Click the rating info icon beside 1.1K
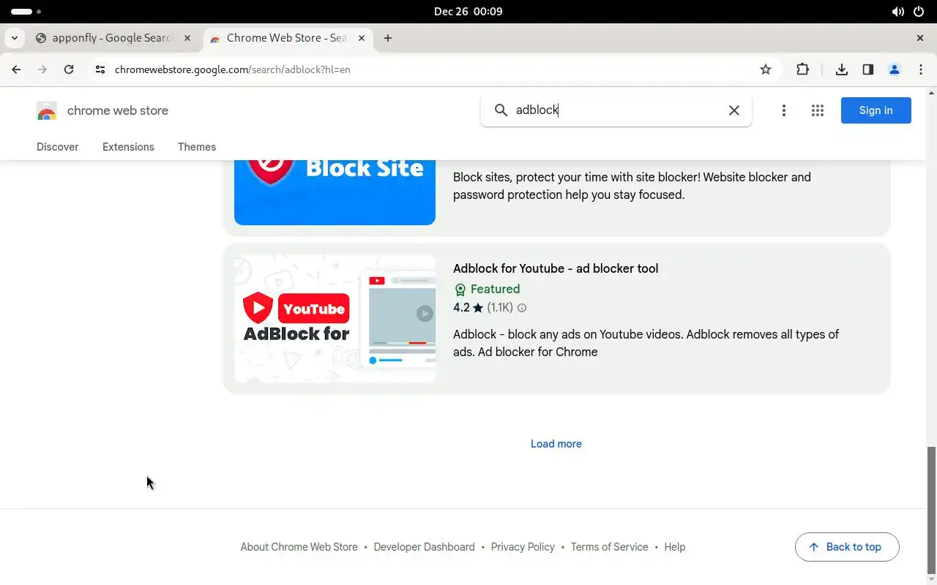The image size is (937, 585). pyautogui.click(x=522, y=308)
